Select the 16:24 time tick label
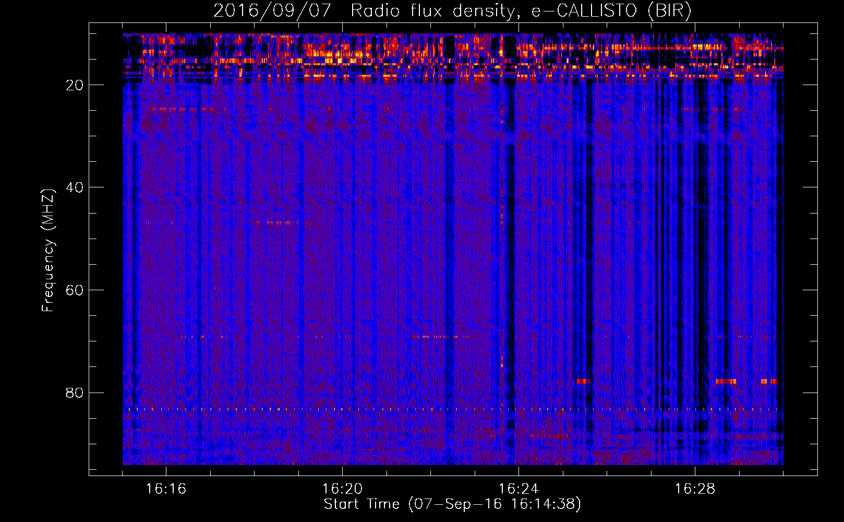 tap(519, 489)
